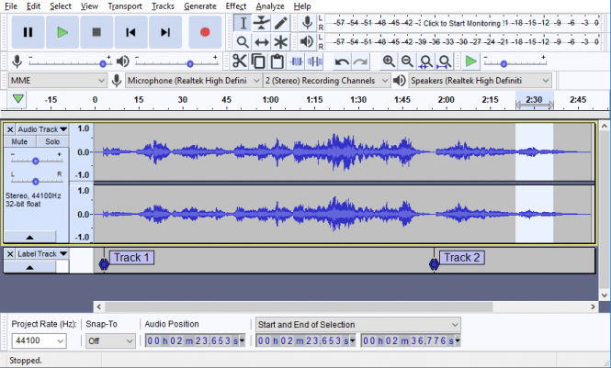Click the horizontal scrollbar right arrow
611x368 pixels.
593,307
